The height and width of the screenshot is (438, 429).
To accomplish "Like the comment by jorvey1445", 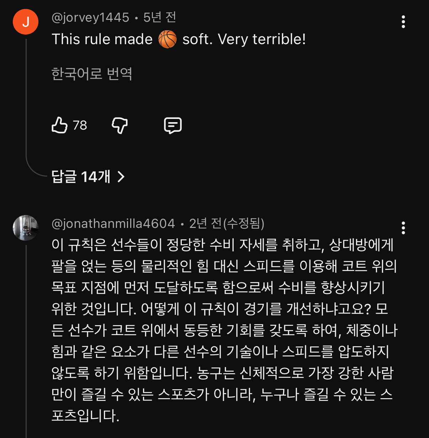I will (x=60, y=125).
